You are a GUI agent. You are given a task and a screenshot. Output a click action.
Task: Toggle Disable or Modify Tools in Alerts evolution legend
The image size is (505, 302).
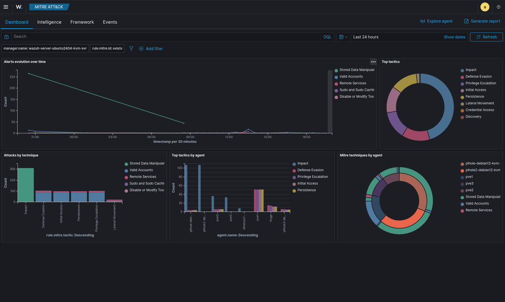[355, 97]
